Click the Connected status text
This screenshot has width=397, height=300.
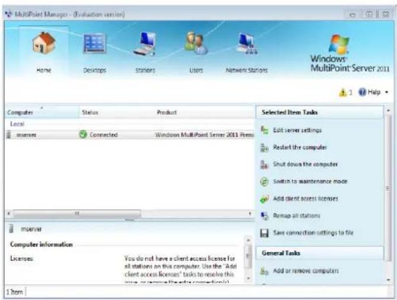104,135
